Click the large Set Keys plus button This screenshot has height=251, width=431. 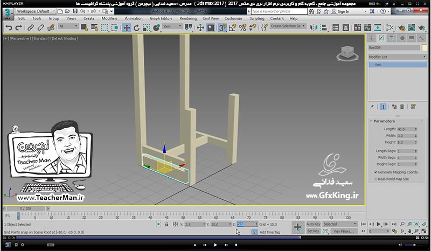(x=298, y=227)
